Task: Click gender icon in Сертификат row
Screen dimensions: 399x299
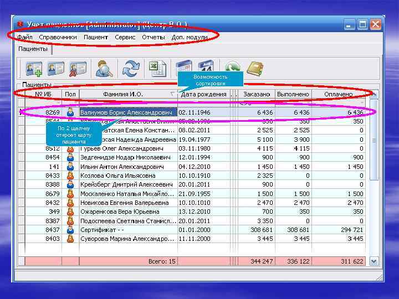Action: [70, 230]
